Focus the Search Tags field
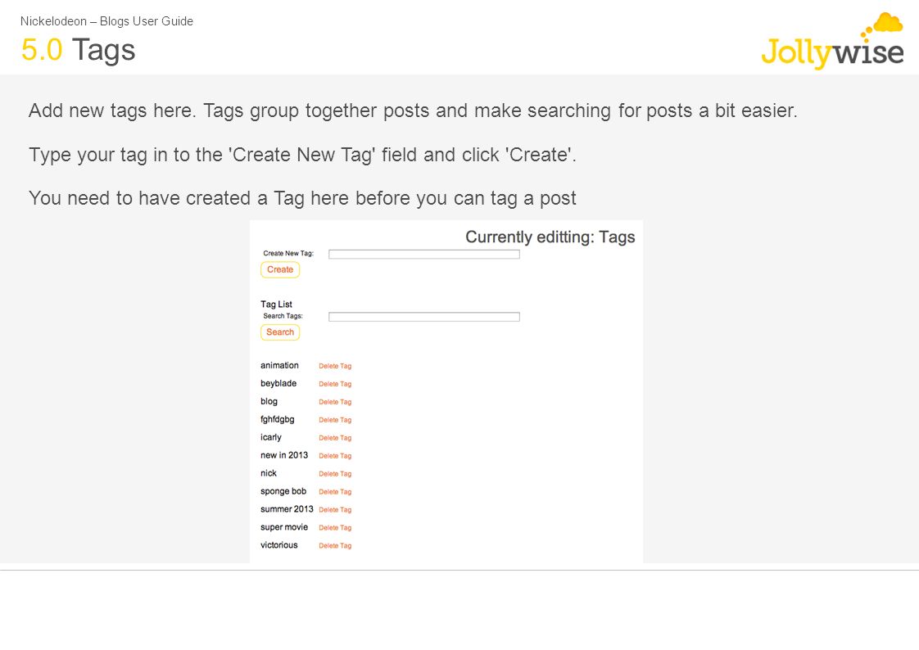919x650 pixels. coord(423,317)
